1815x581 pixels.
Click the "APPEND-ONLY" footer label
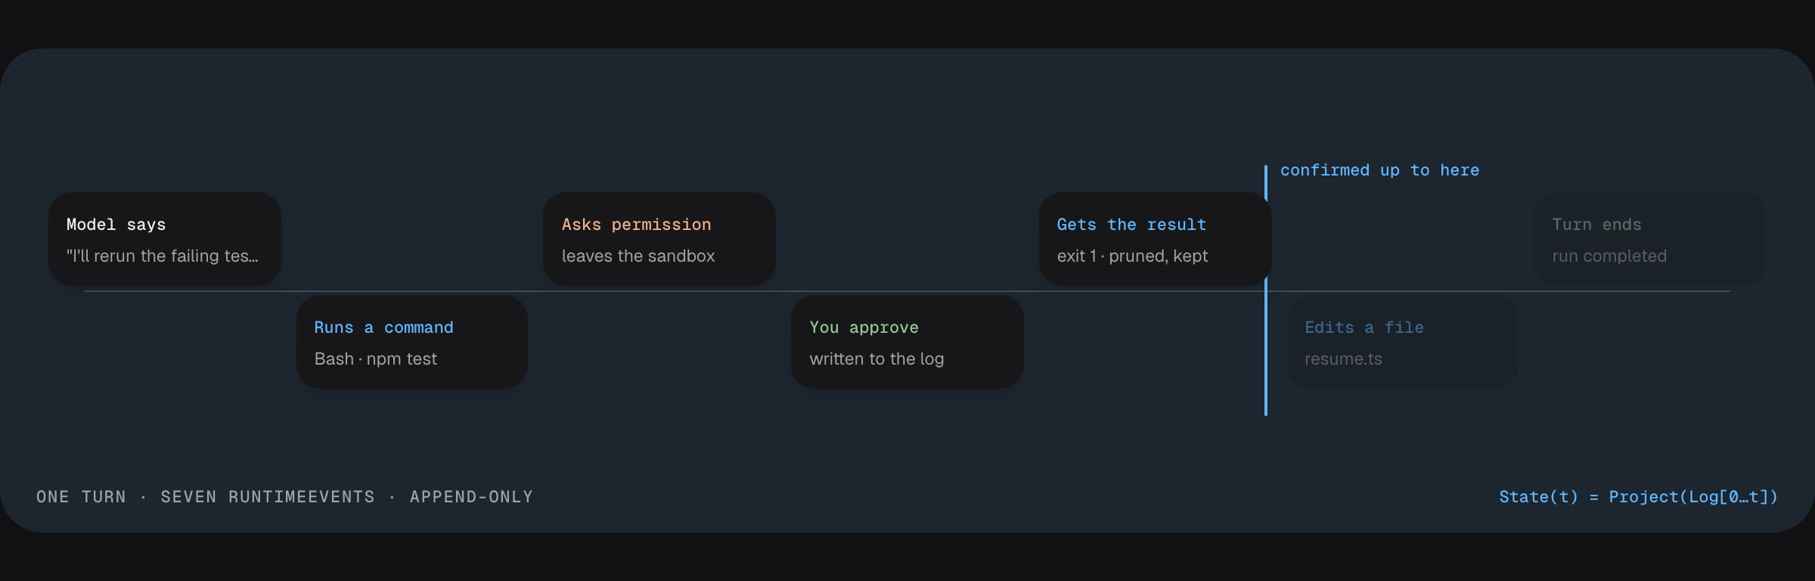click(x=471, y=497)
